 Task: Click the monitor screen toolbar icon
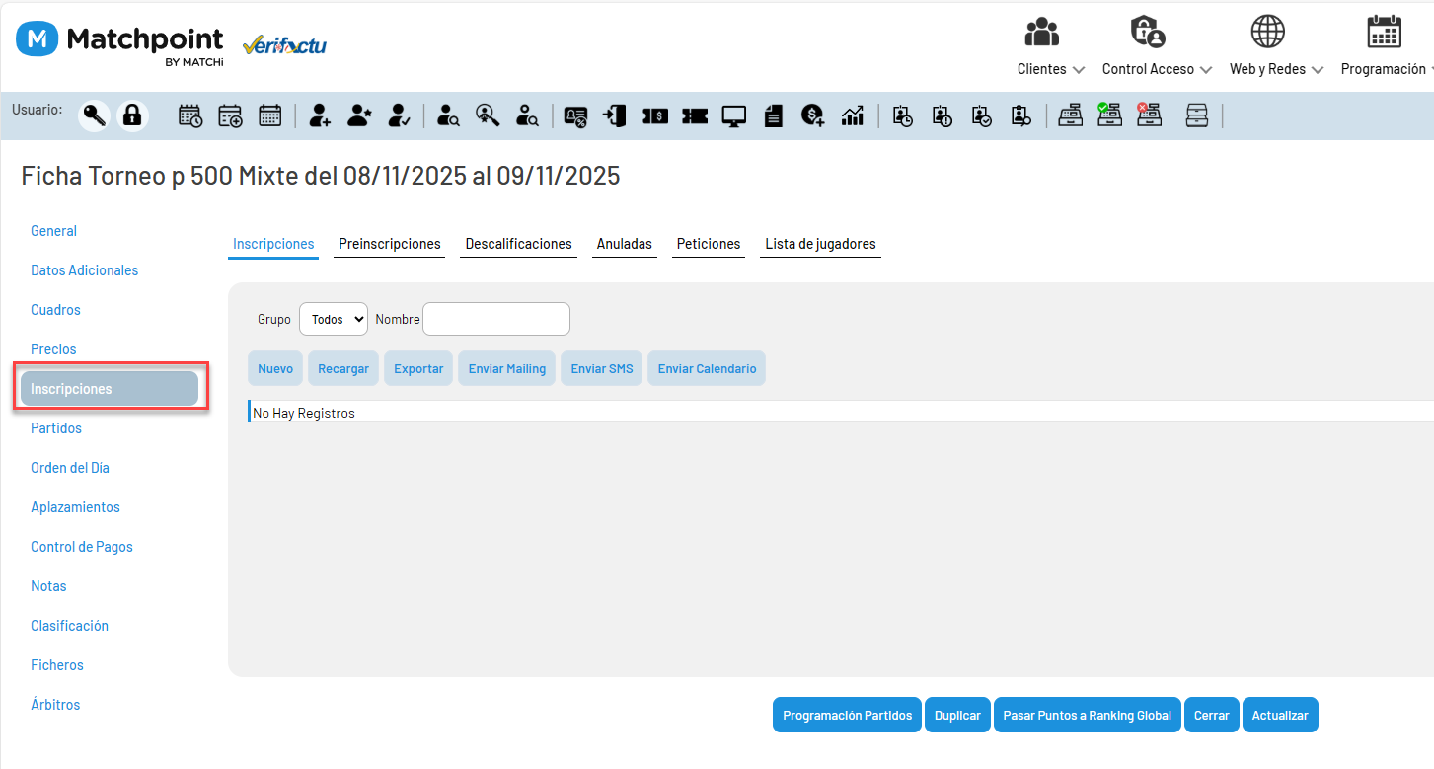pyautogui.click(x=733, y=115)
